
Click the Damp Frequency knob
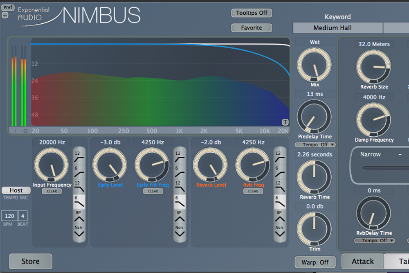(x=373, y=120)
